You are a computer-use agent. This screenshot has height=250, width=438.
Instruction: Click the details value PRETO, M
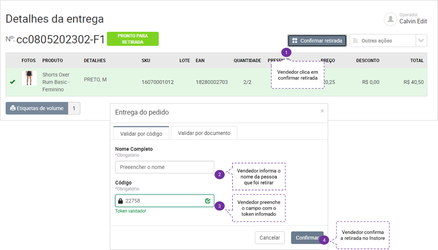[95, 80]
